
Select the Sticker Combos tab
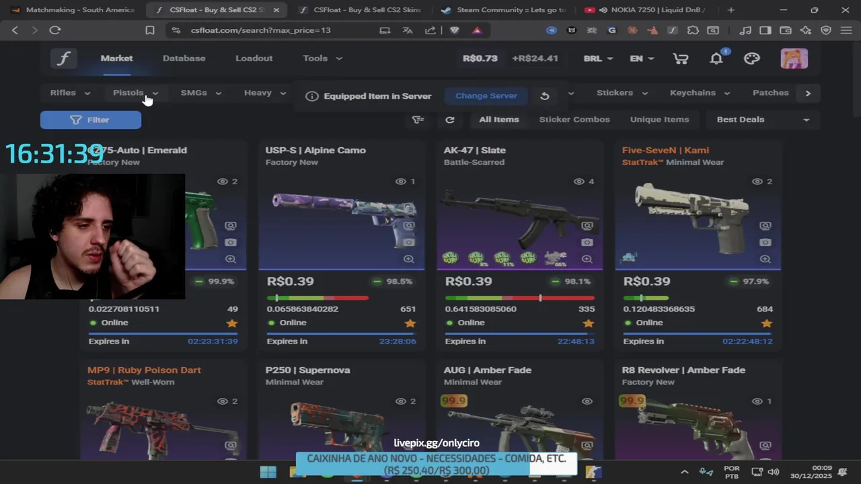(574, 120)
